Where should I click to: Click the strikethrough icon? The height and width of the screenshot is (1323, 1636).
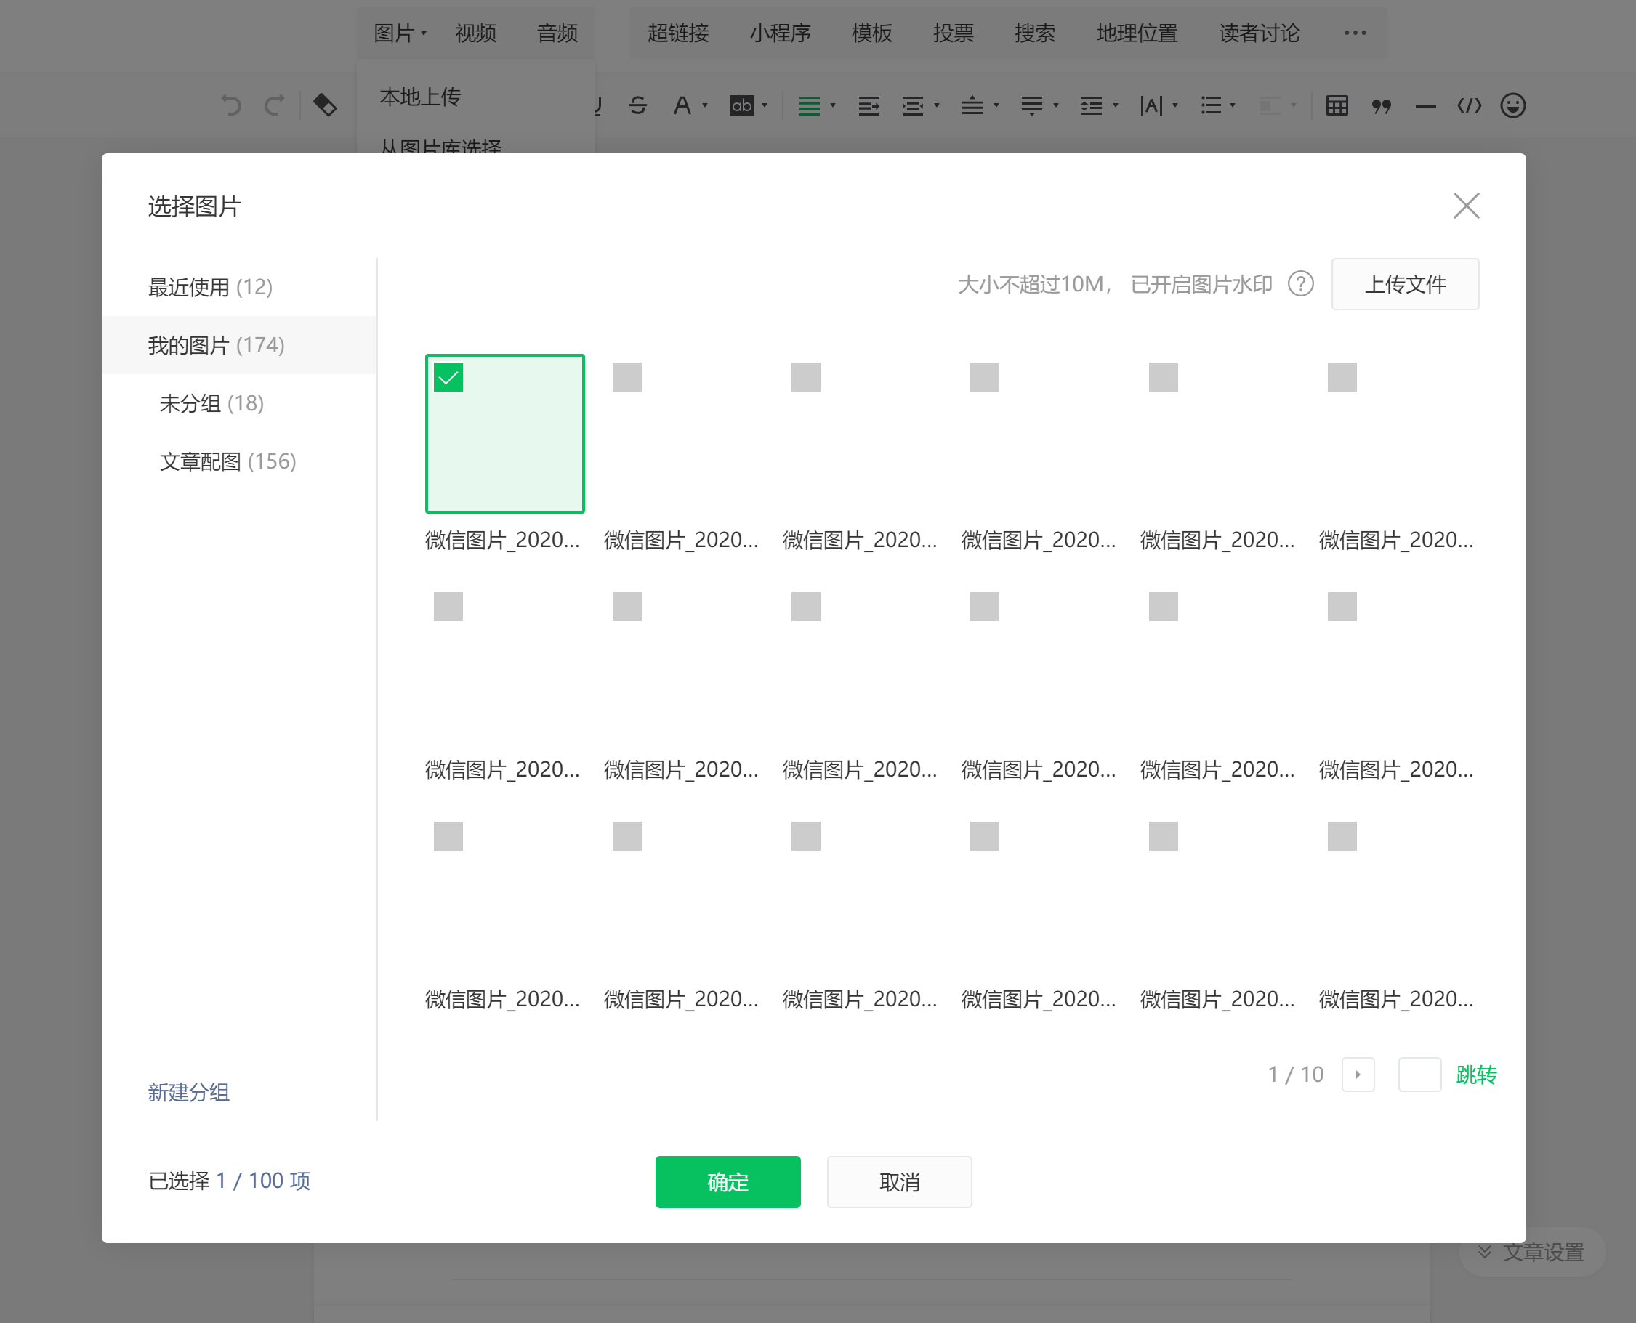[x=638, y=105]
